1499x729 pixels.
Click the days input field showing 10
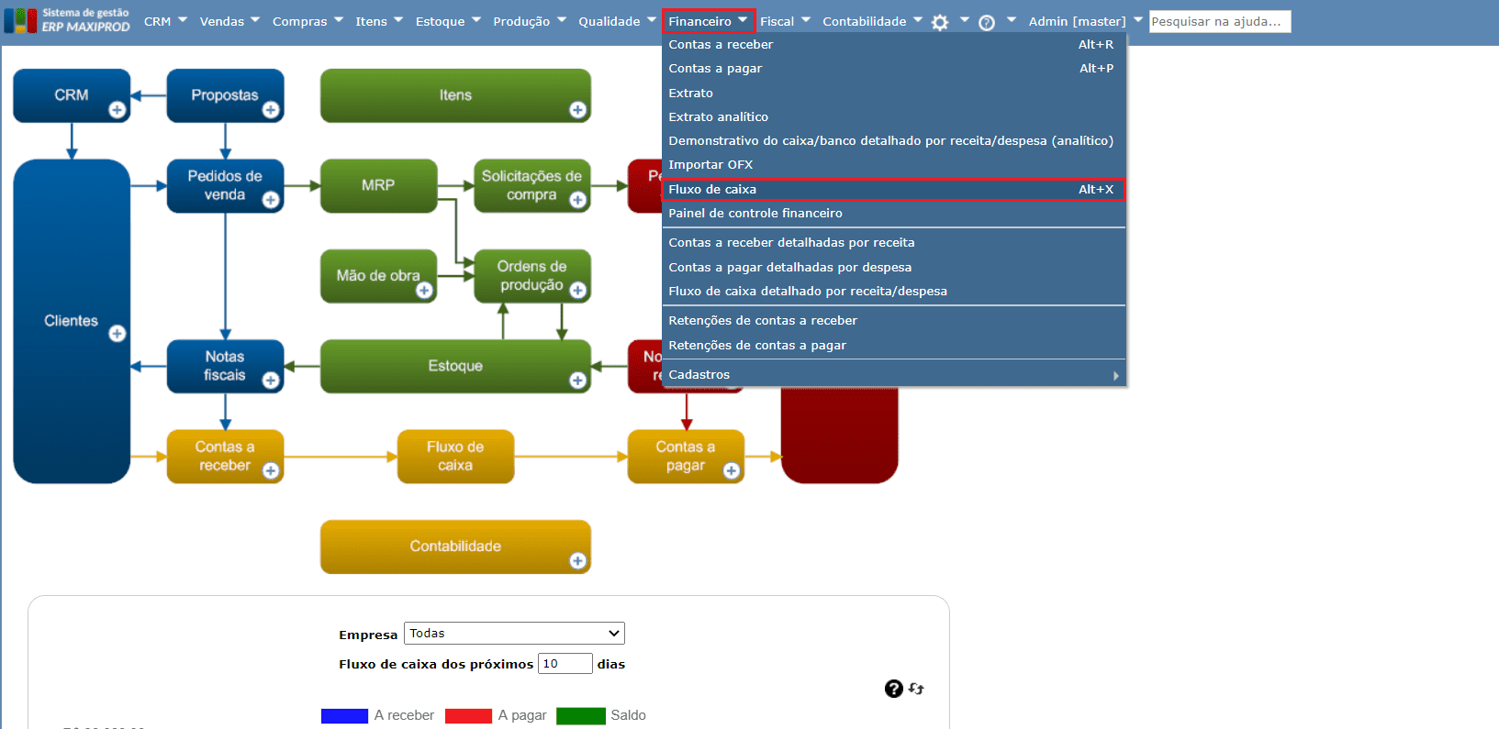[565, 664]
